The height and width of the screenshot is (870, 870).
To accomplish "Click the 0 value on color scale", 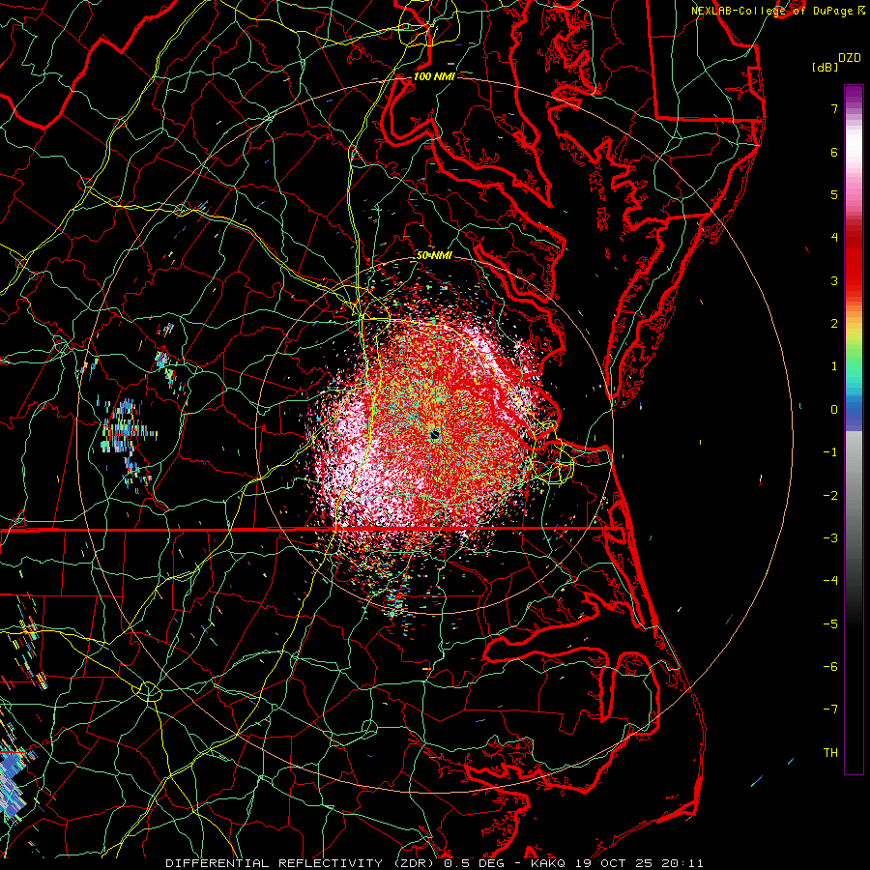I will (834, 410).
